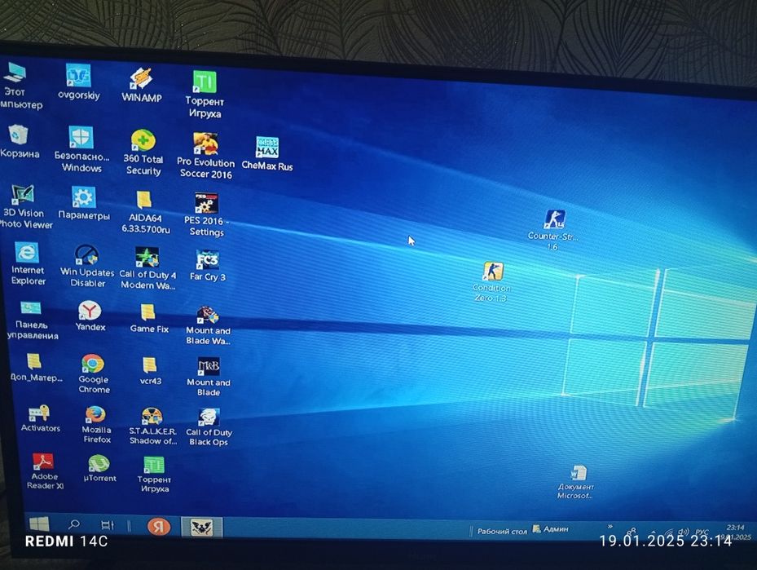Launch S.T.A.L.K.E.R. Shadow of Chernobyl
This screenshot has height=570, width=757.
(152, 426)
